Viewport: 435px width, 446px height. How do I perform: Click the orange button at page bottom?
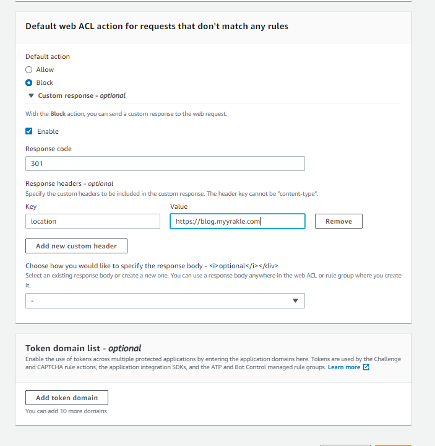pyautogui.click(x=389, y=444)
